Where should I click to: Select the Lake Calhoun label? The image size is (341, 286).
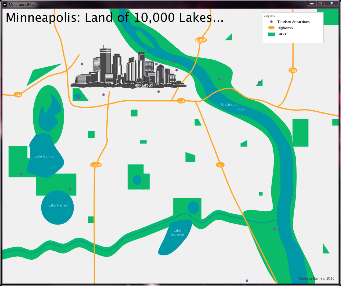[x=45, y=156]
